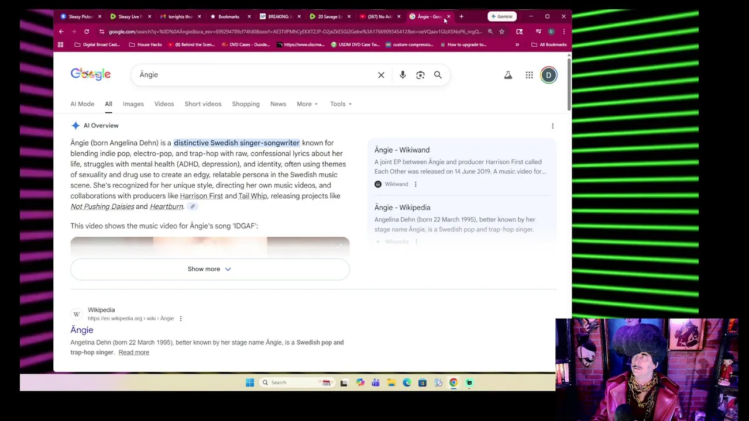Open DVD Cases bookmark
This screenshot has height=421, width=749.
(x=246, y=44)
